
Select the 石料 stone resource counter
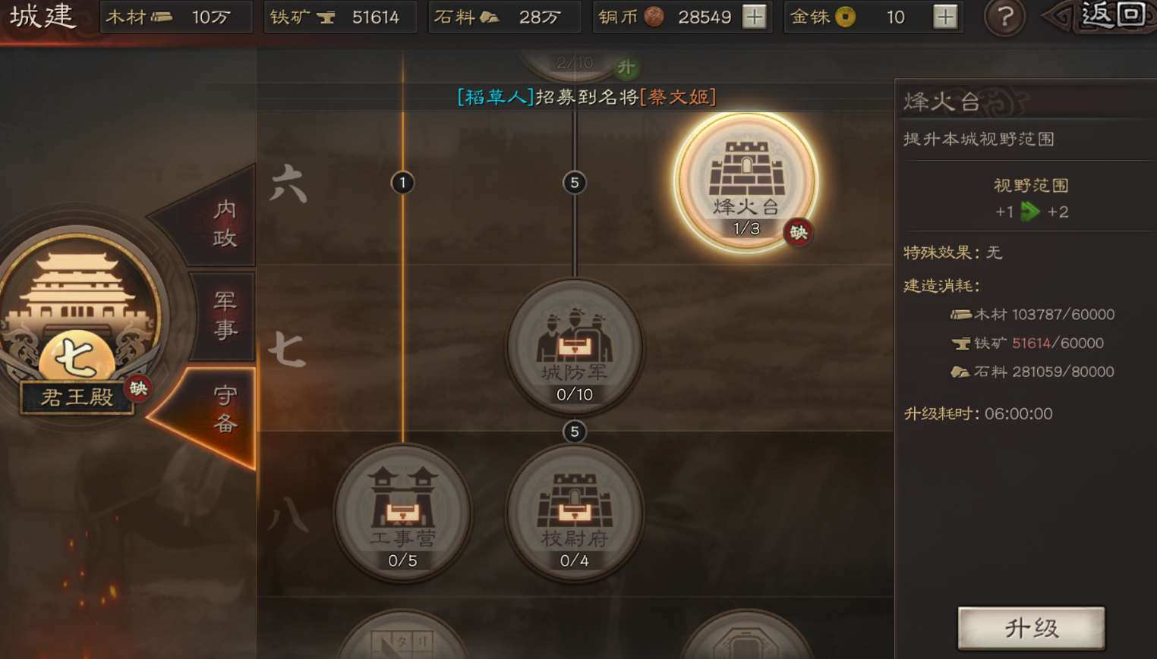tap(505, 17)
